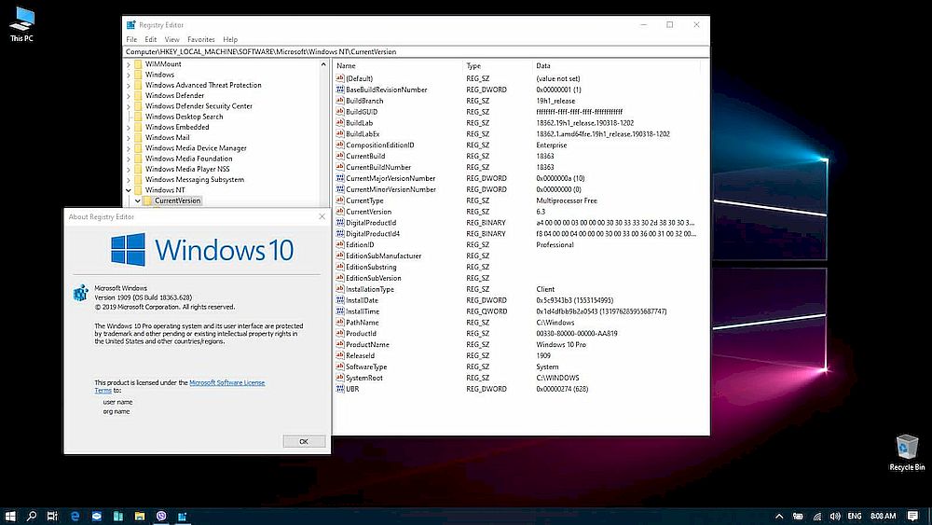The height and width of the screenshot is (525, 932).
Task: Click the registry path address bar
Action: [x=416, y=51]
